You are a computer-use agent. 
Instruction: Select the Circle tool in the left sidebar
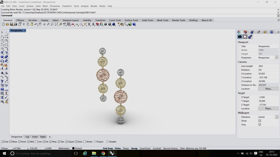tap(2, 40)
